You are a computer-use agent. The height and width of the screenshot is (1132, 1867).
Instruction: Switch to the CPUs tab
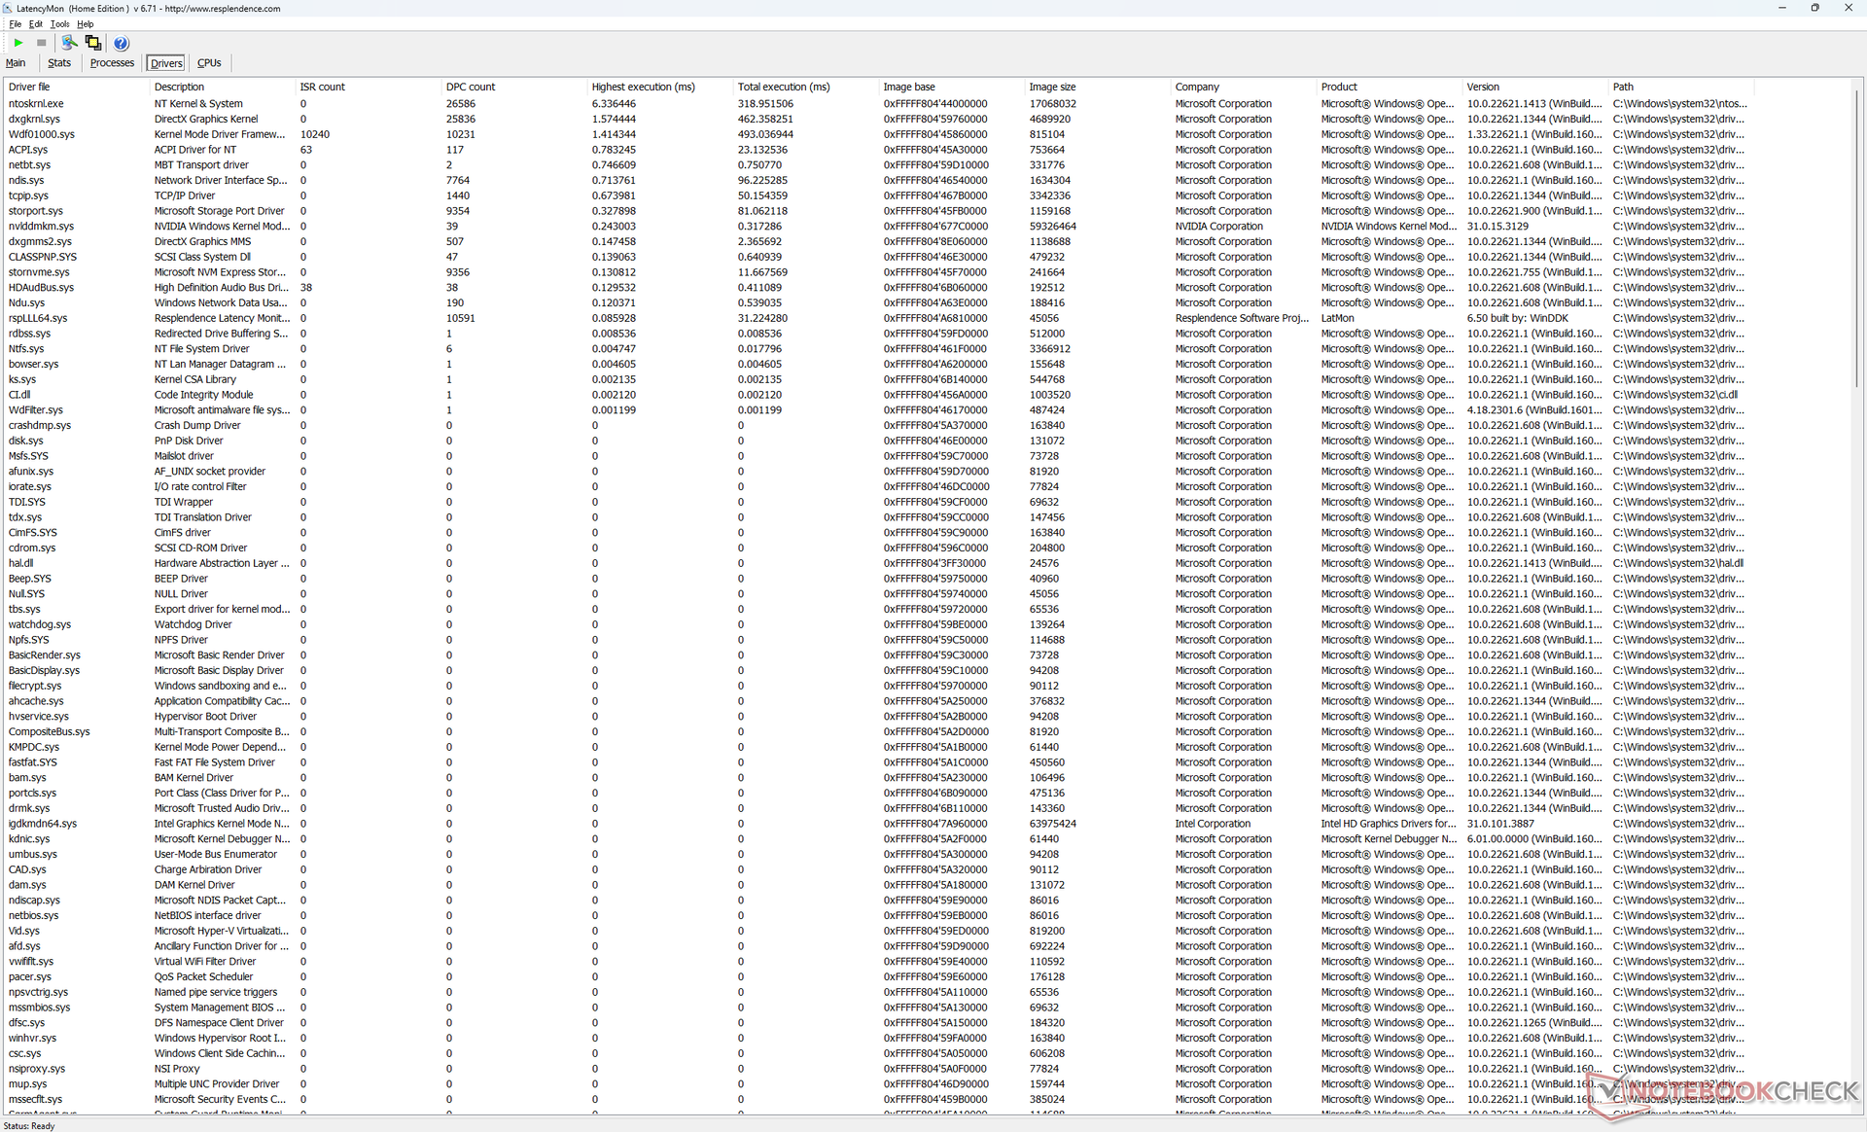[x=209, y=63]
